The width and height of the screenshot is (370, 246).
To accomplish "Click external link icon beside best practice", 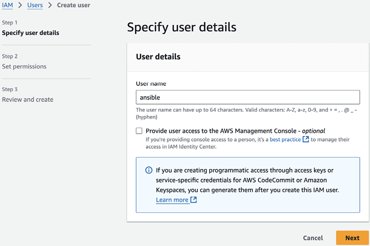I will 306,140.
